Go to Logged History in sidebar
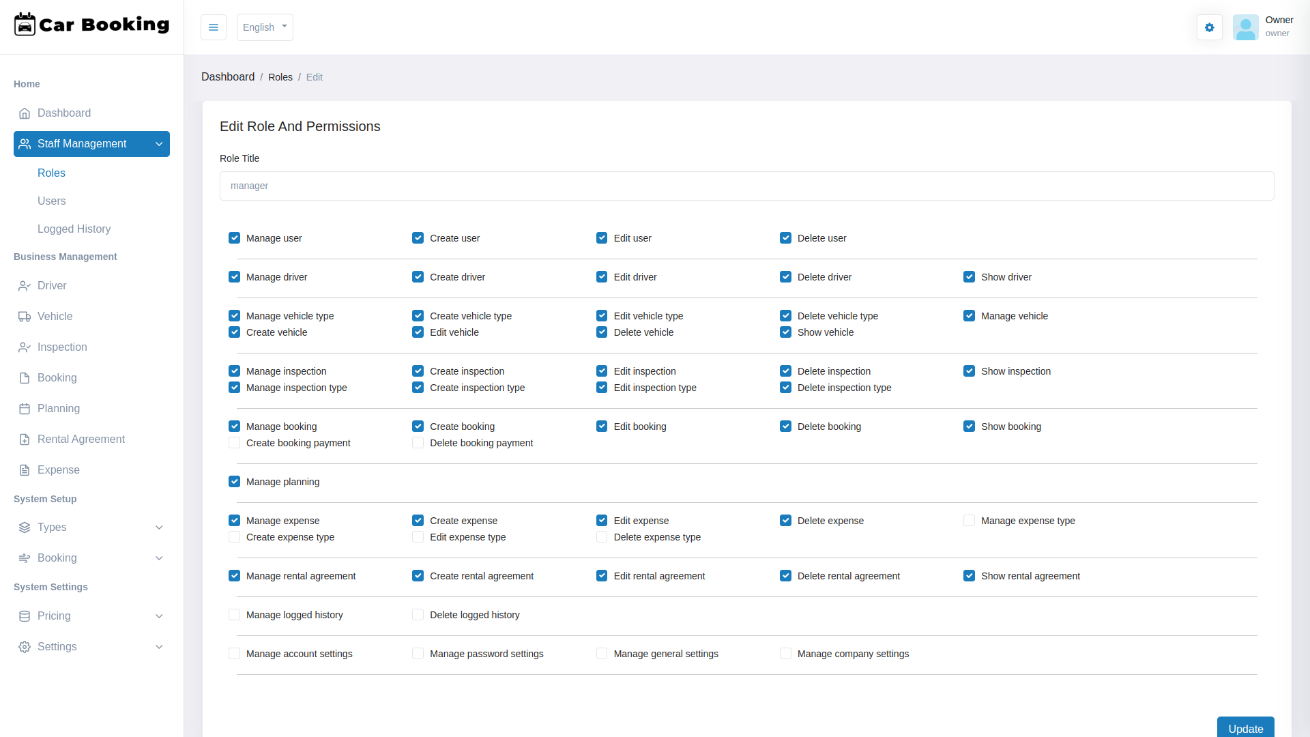 tap(74, 229)
